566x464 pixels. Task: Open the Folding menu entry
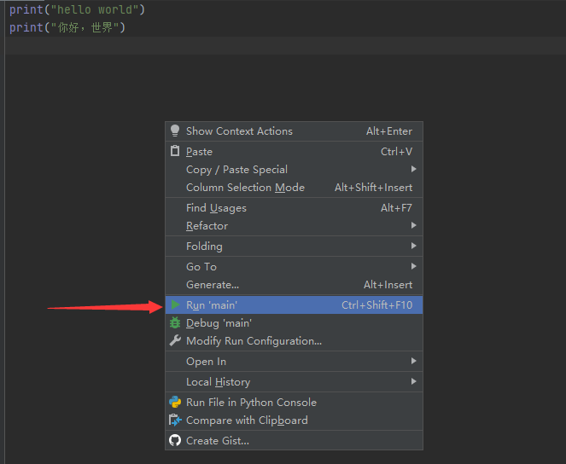coord(294,246)
